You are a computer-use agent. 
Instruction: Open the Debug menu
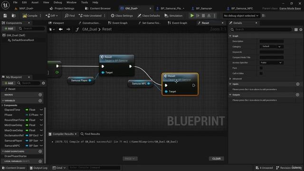(57, 2)
